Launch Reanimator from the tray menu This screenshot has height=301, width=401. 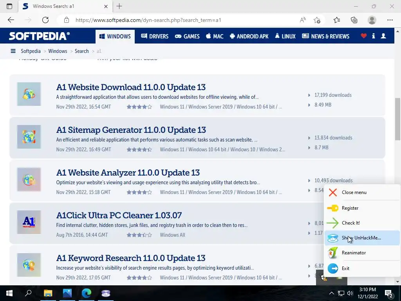[362, 253]
